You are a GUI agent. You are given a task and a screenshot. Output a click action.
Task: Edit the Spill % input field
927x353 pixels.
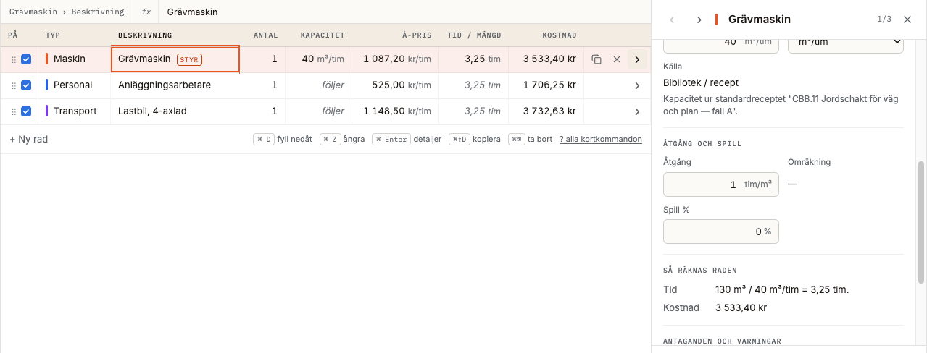tap(721, 231)
